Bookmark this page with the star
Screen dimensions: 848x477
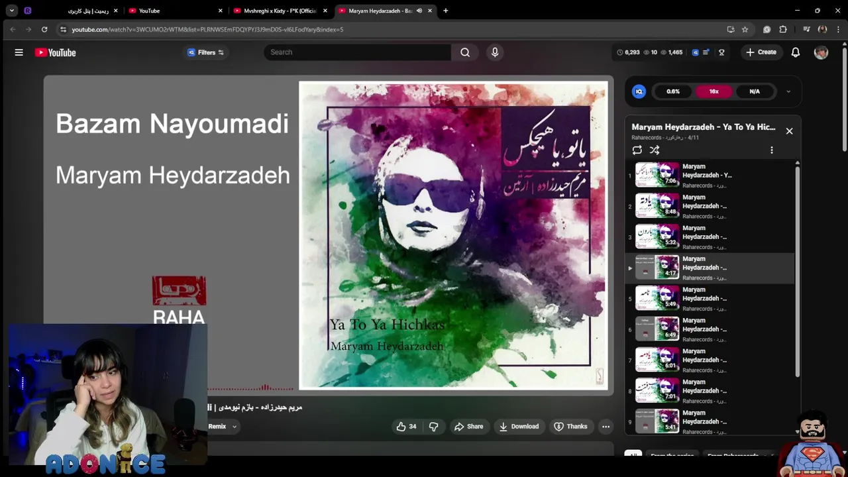pyautogui.click(x=745, y=29)
